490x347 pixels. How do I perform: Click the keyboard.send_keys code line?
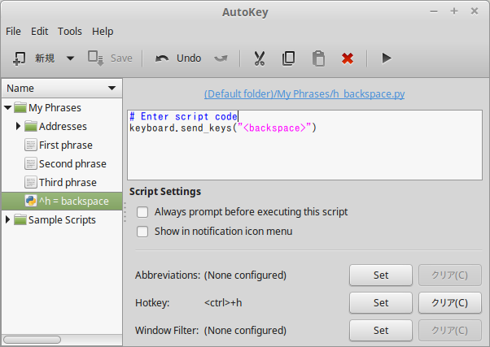pyautogui.click(x=223, y=128)
